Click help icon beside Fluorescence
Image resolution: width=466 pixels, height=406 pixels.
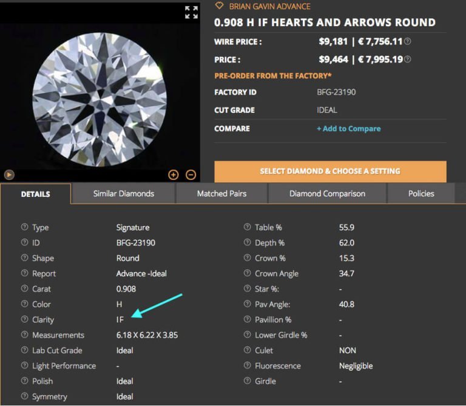click(x=248, y=365)
